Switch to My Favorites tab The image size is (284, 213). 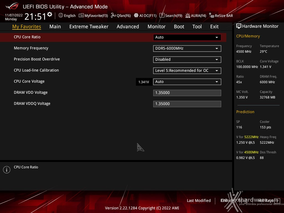(27, 27)
